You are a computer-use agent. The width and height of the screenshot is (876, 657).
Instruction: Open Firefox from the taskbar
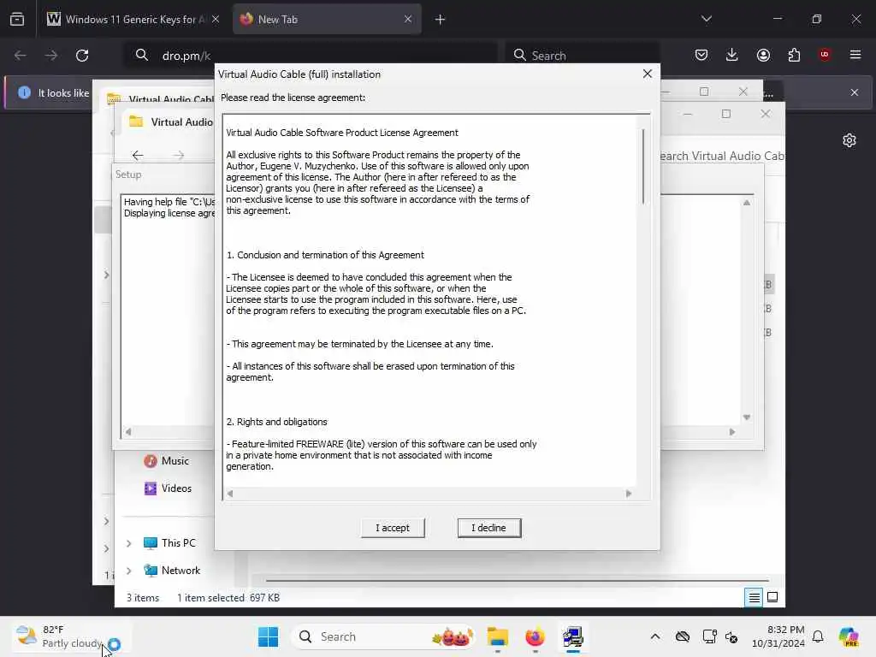536,636
